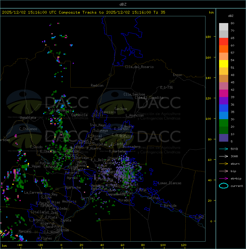Click the 'eburn' legend label

click(x=235, y=164)
